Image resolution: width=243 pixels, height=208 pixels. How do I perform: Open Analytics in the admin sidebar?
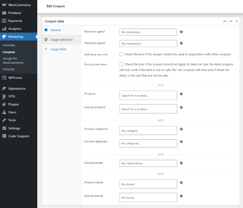click(15, 29)
